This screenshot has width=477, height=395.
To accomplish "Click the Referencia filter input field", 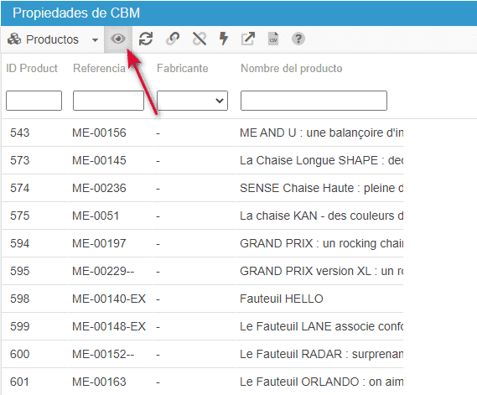I will point(108,101).
